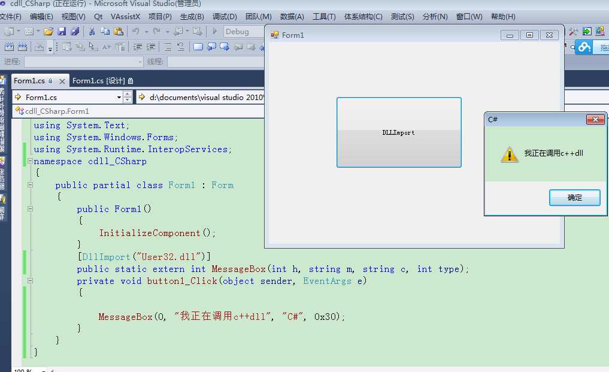
Task: Click the crossed tools icon at top right
Action: 573,32
